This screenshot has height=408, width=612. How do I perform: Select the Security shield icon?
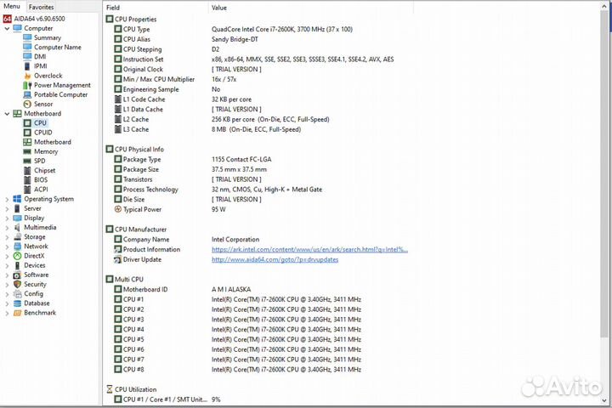(17, 284)
